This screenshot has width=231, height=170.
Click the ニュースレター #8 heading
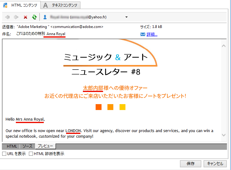tap(106, 72)
